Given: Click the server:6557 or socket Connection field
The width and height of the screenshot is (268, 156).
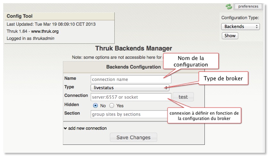Looking at the screenshot, I should click(x=131, y=97).
